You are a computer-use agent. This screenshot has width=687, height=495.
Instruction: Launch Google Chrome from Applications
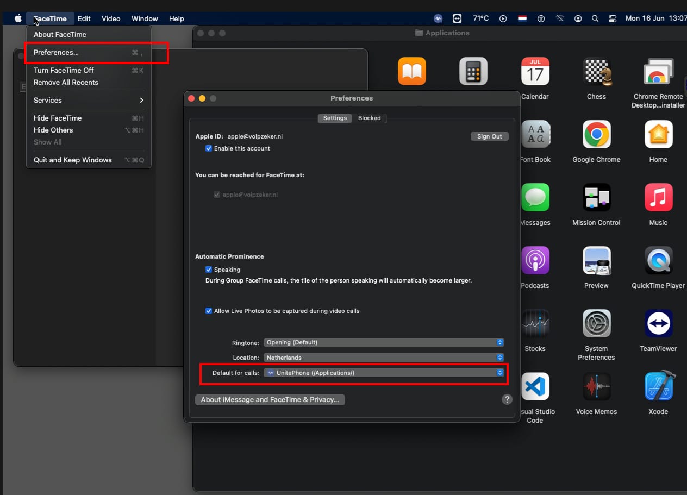click(597, 134)
